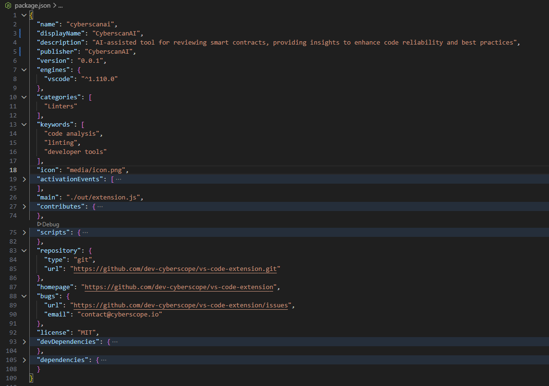Click the "./out/extension.js" main value
Viewport: 549px width, 386px height.
coord(103,197)
